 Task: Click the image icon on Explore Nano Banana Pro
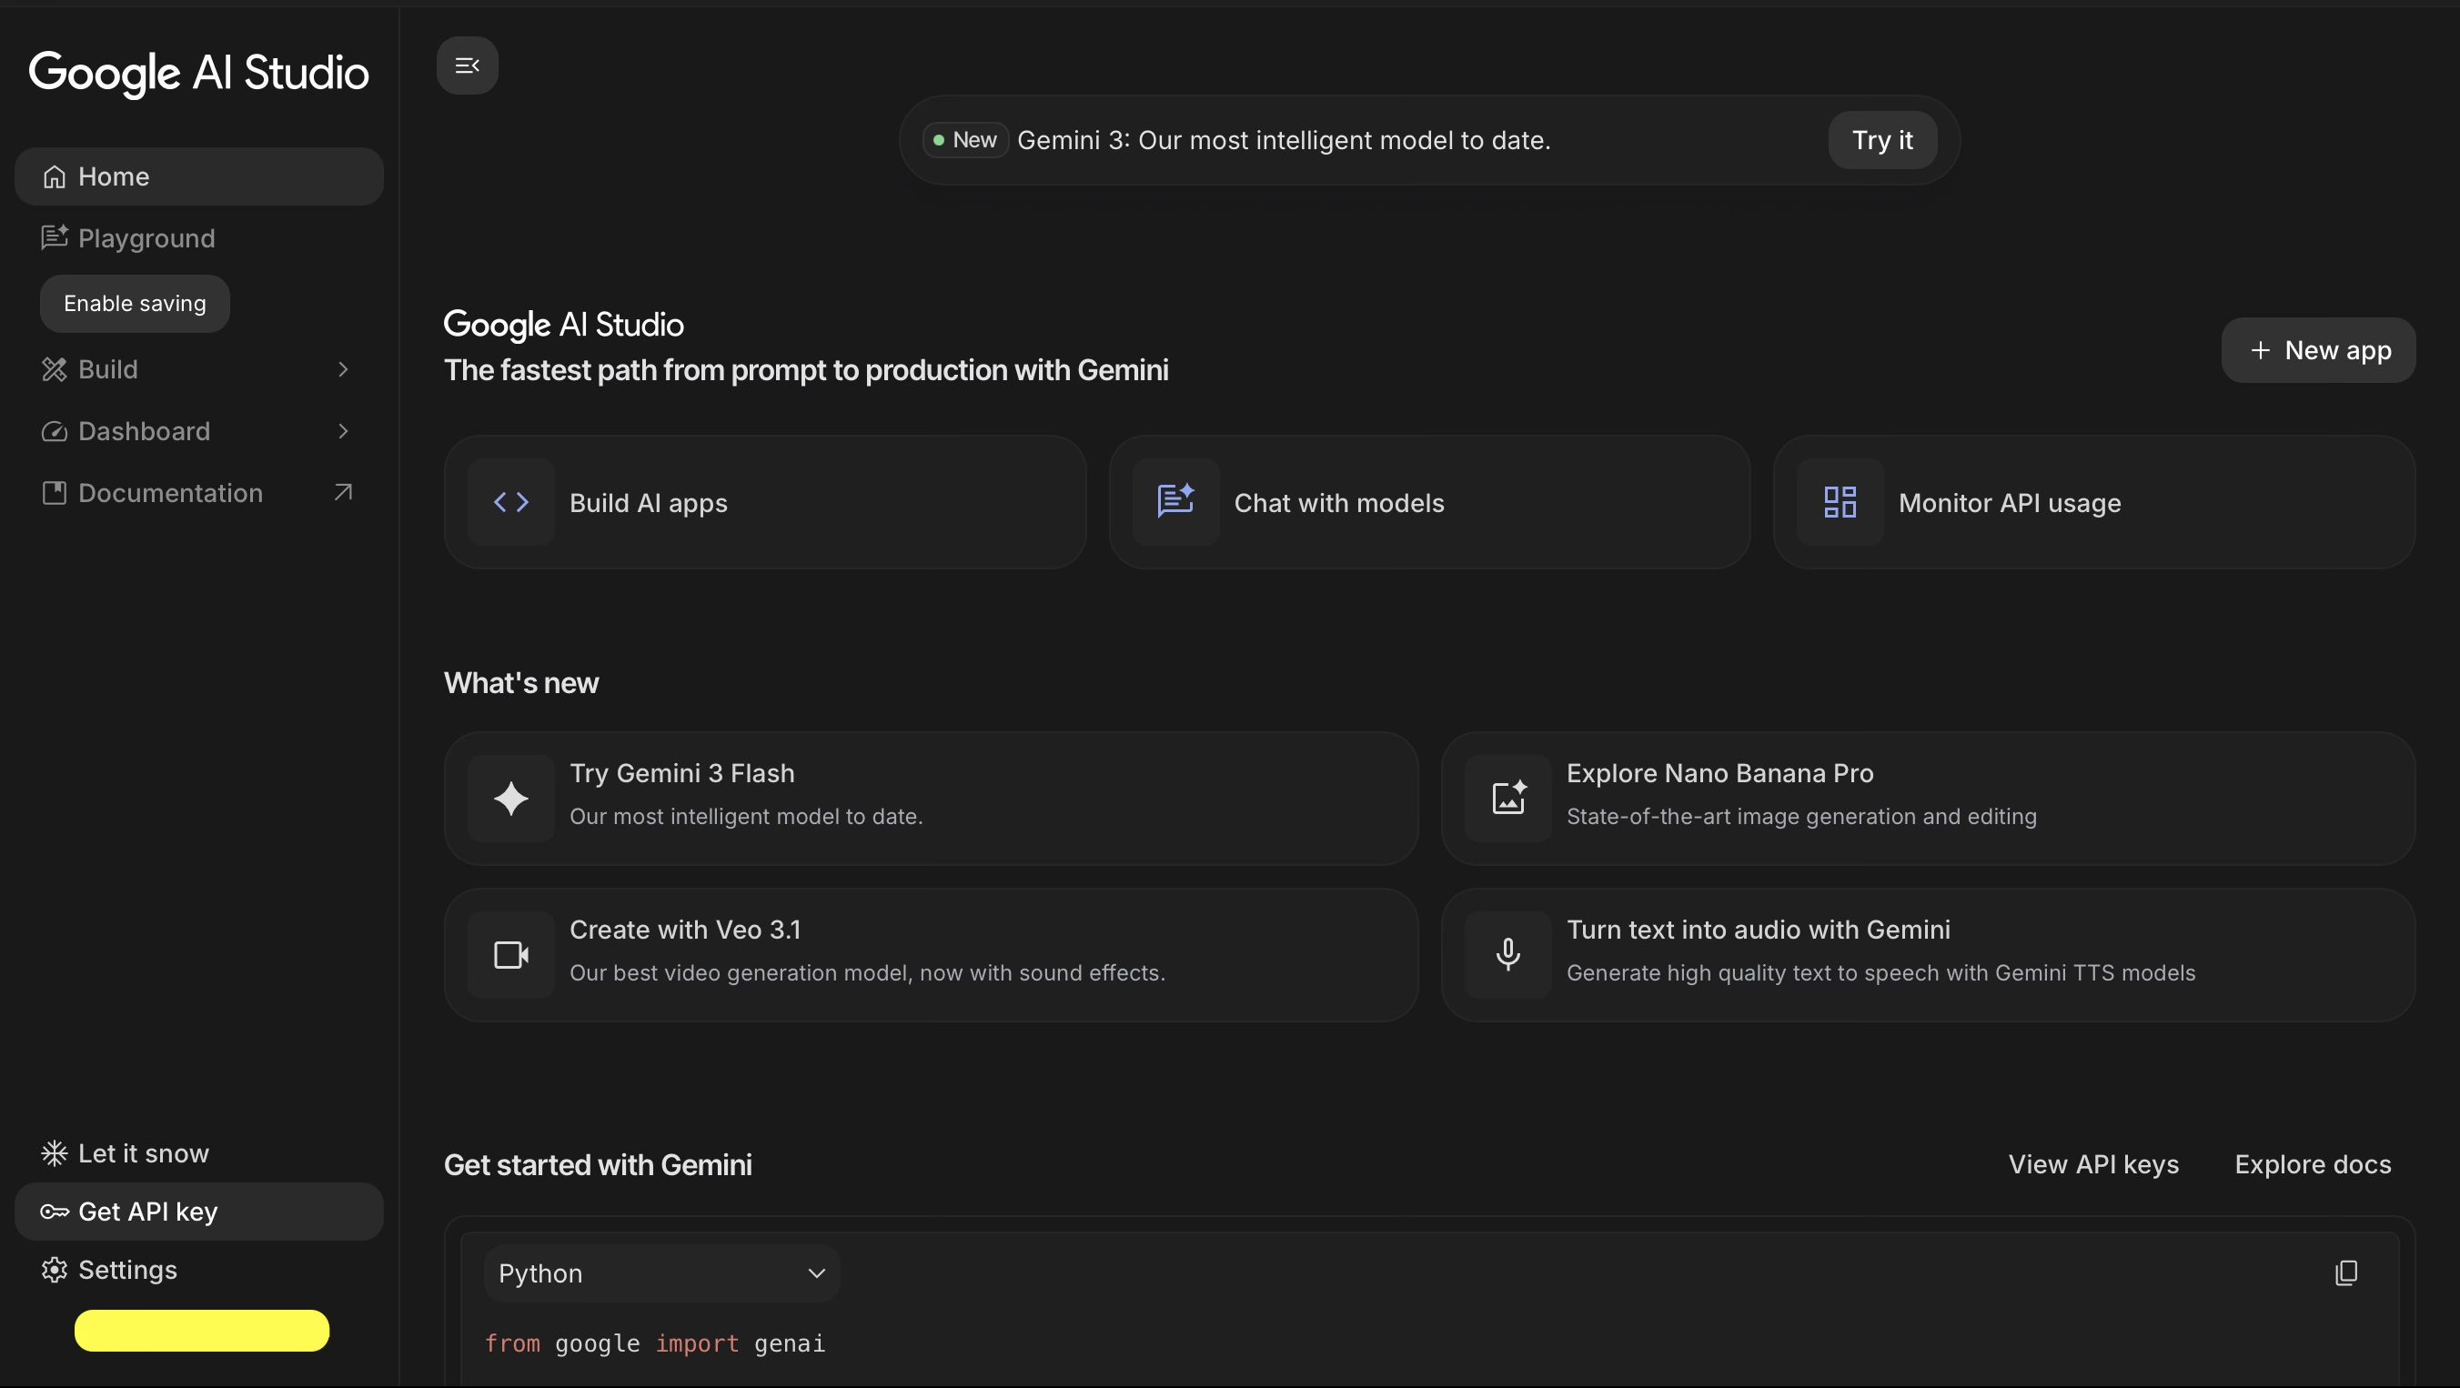[x=1509, y=798]
